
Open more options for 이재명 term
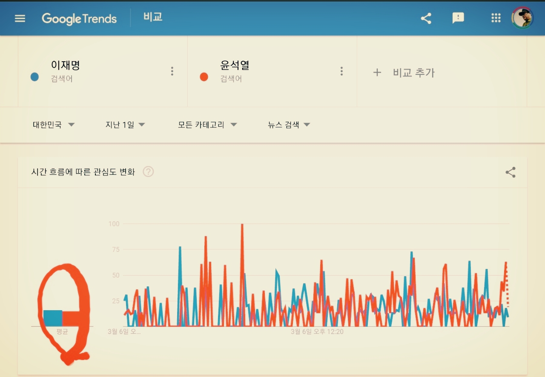(x=172, y=71)
